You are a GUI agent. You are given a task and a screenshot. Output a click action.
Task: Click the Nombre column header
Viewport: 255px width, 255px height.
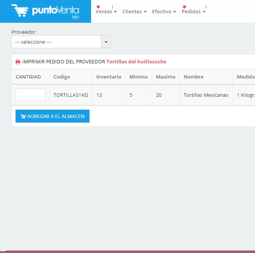(194, 77)
